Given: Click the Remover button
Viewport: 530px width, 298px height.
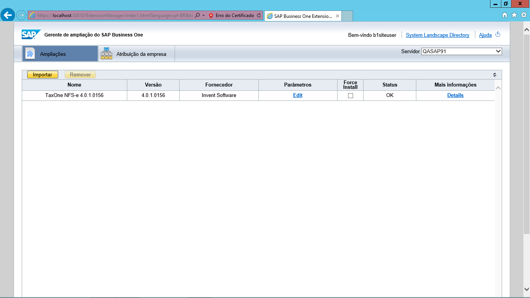Looking at the screenshot, I should pos(80,75).
